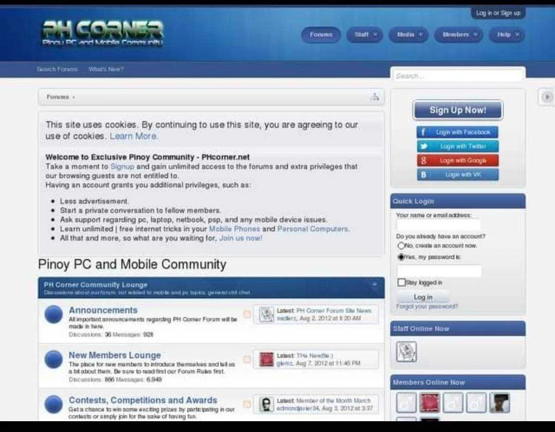Open the staff member avatar under Staff Online Now
The image size is (555, 432).
tap(406, 352)
